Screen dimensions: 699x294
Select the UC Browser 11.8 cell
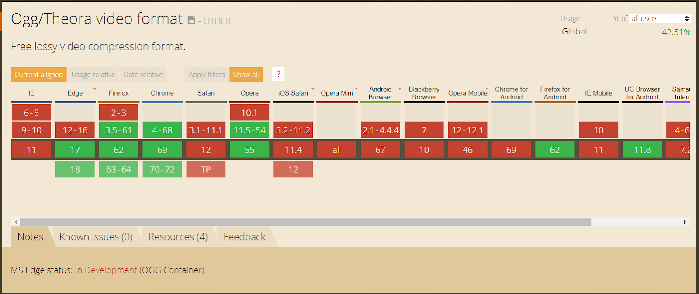pos(642,150)
